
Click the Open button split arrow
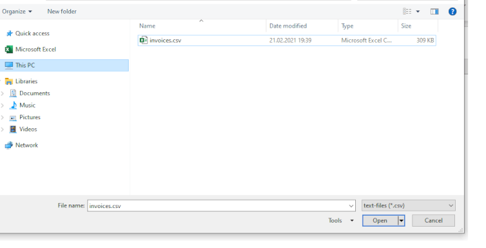click(x=401, y=220)
